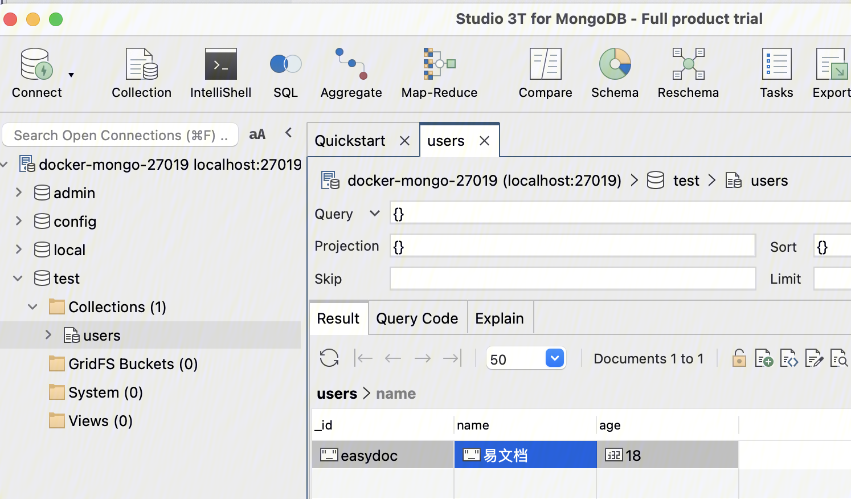The height and width of the screenshot is (499, 851).
Task: Expand the admin database
Action: 19,193
